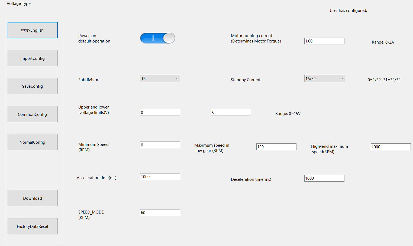413x246 pixels.
Task: Click the ImportConfig button
Action: [x=33, y=58]
